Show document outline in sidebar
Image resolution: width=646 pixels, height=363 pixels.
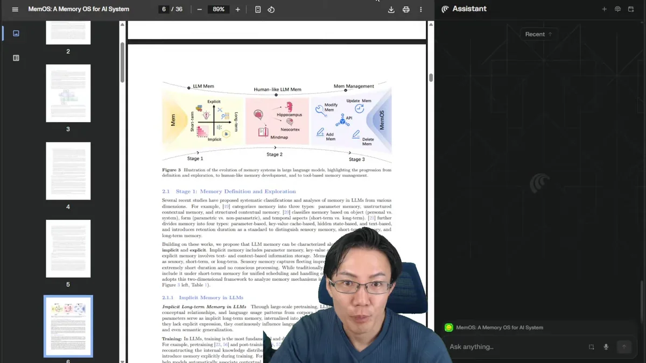[16, 58]
